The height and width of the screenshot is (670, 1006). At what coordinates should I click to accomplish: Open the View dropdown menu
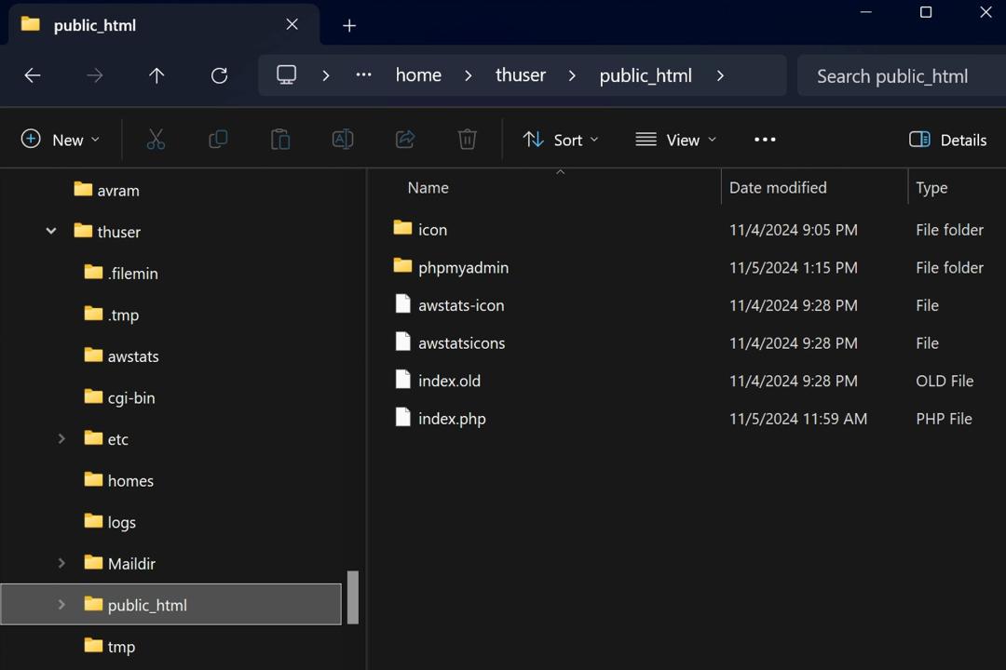point(675,140)
